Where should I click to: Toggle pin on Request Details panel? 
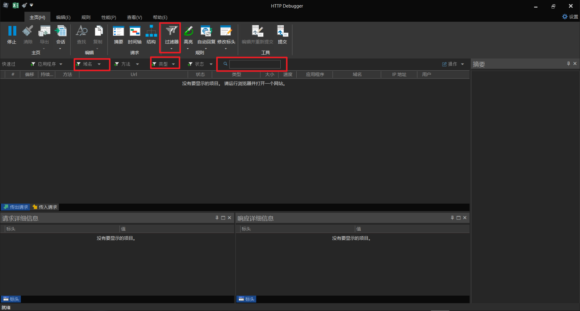[217, 218]
